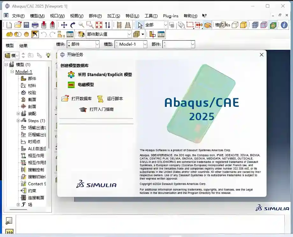Toggle the wireframe render style cube
The image size is (293, 237).
[235, 25]
